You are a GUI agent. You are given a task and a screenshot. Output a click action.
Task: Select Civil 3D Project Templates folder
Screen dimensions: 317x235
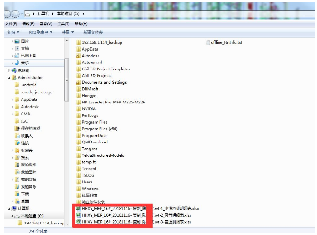(103, 69)
